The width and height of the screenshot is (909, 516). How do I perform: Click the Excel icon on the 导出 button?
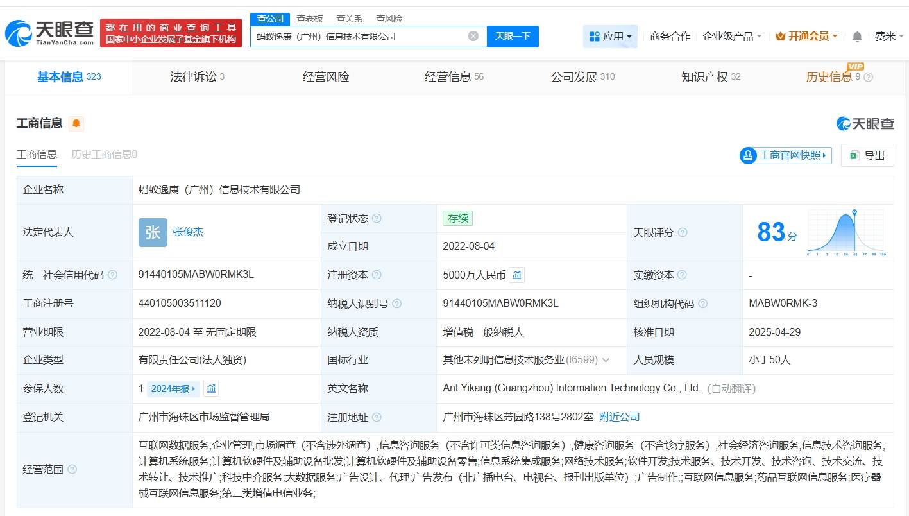point(853,155)
